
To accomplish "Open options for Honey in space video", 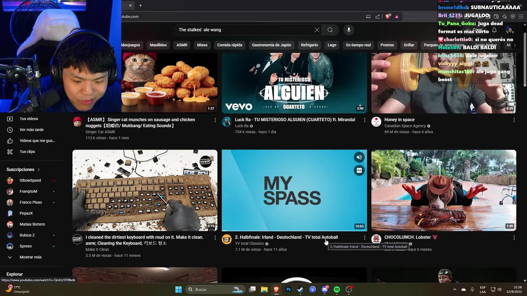I will point(514,120).
